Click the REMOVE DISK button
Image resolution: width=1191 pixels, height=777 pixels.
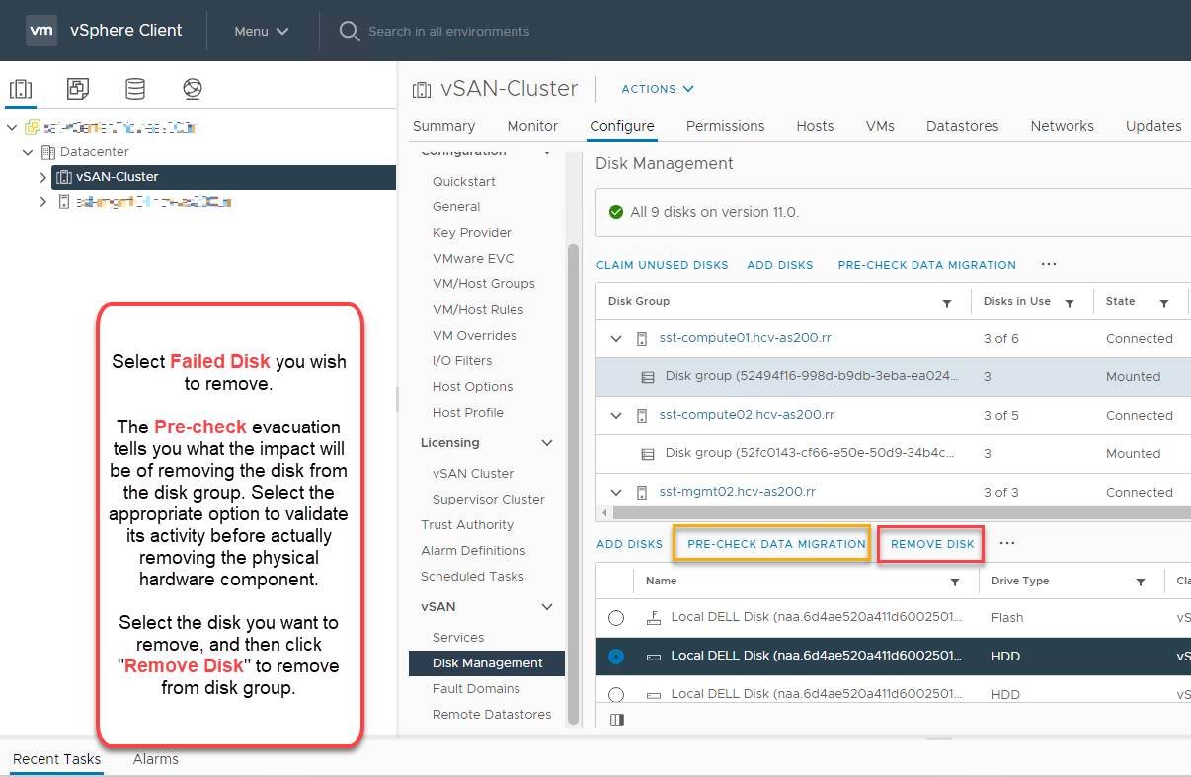[x=929, y=543]
